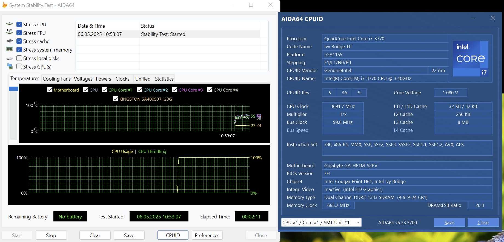
Task: Click the blue graph scale slider beside the temperature graph
Action: [x=13, y=89]
